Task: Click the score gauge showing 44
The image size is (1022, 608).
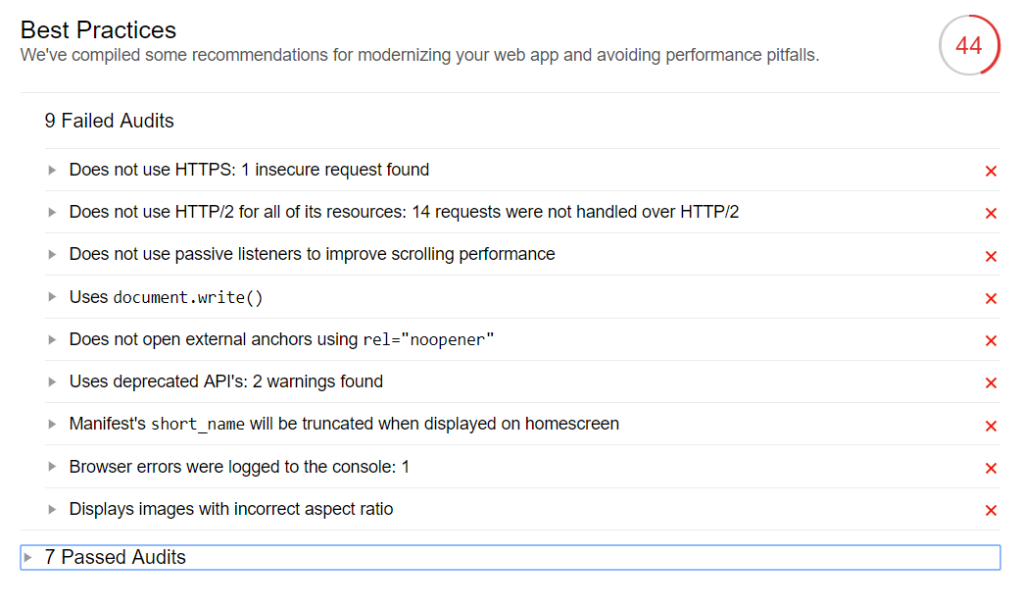Action: click(968, 46)
